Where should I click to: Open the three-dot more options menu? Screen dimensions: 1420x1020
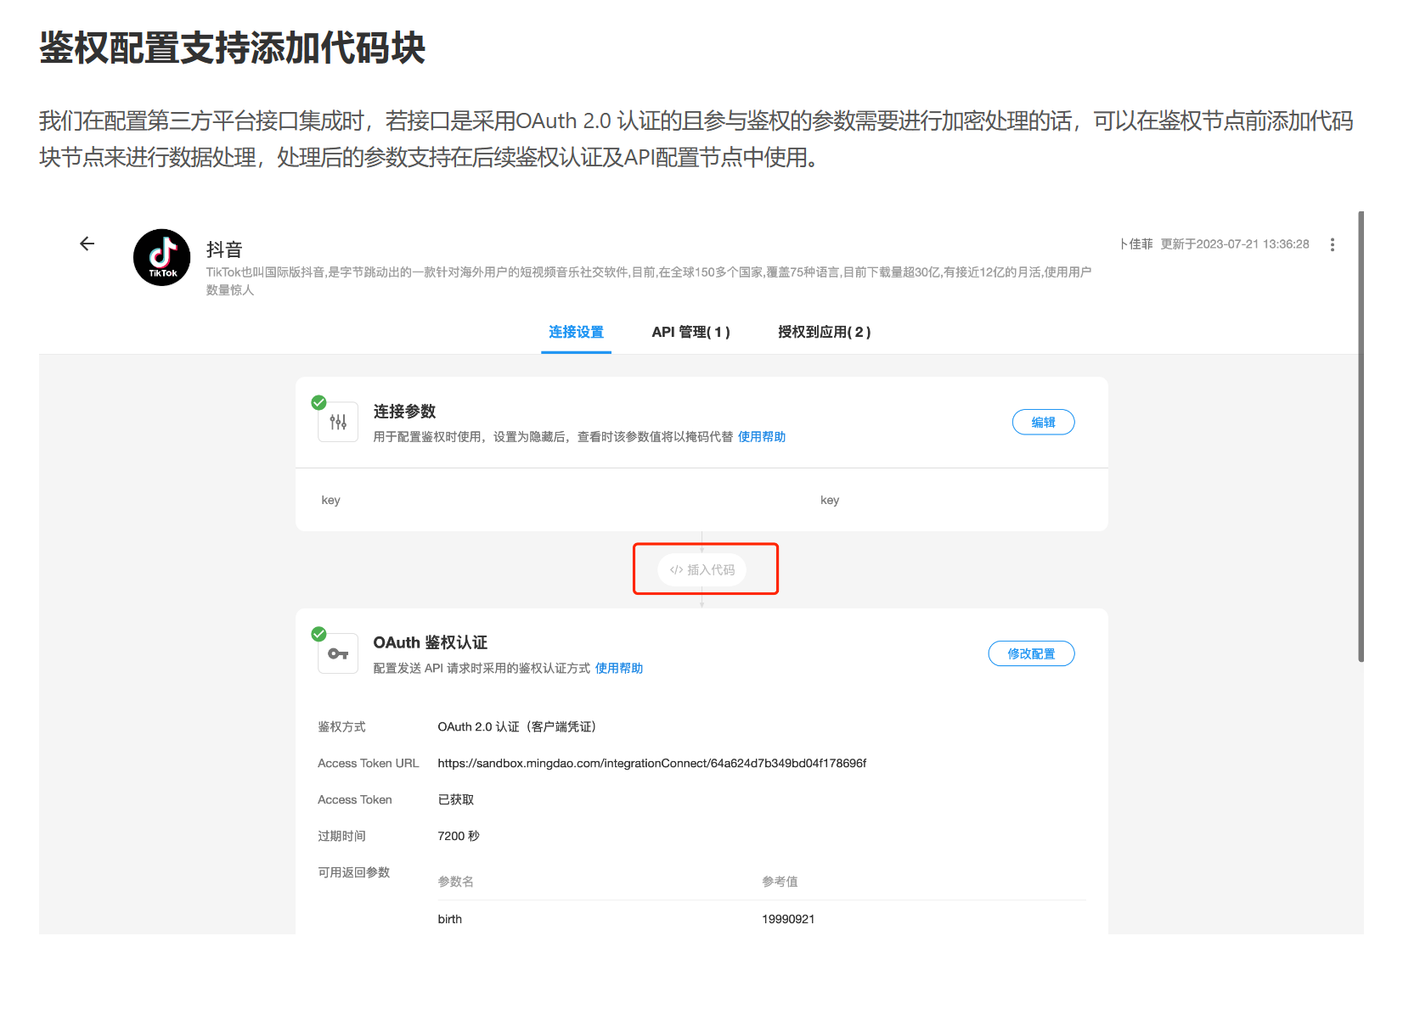(x=1332, y=244)
